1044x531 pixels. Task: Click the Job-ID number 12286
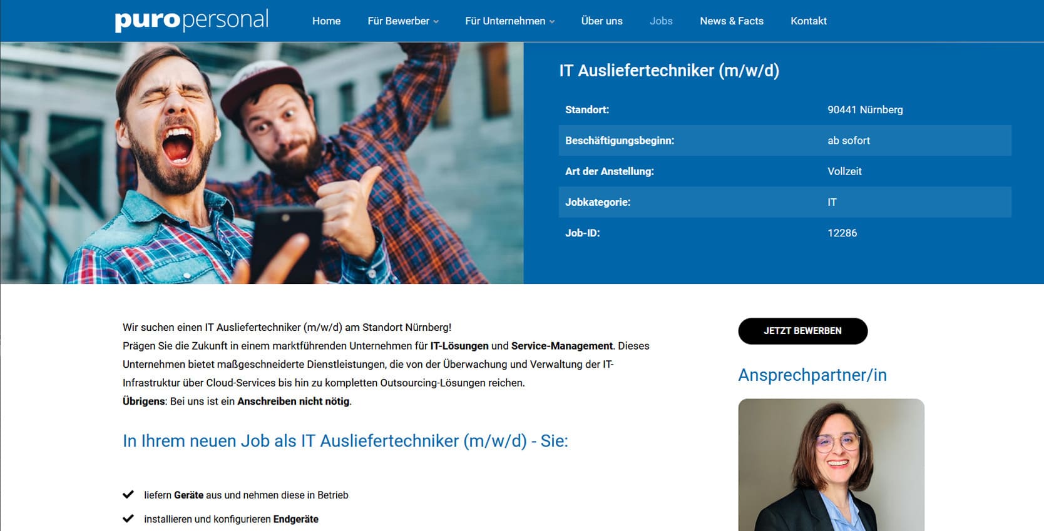coord(842,233)
